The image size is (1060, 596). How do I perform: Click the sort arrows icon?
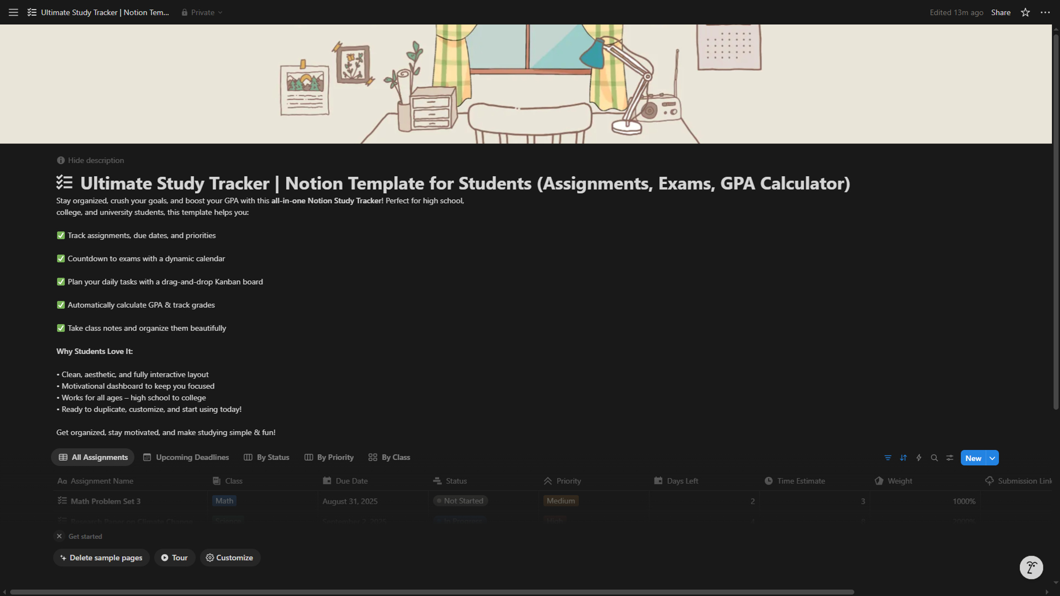(x=903, y=458)
